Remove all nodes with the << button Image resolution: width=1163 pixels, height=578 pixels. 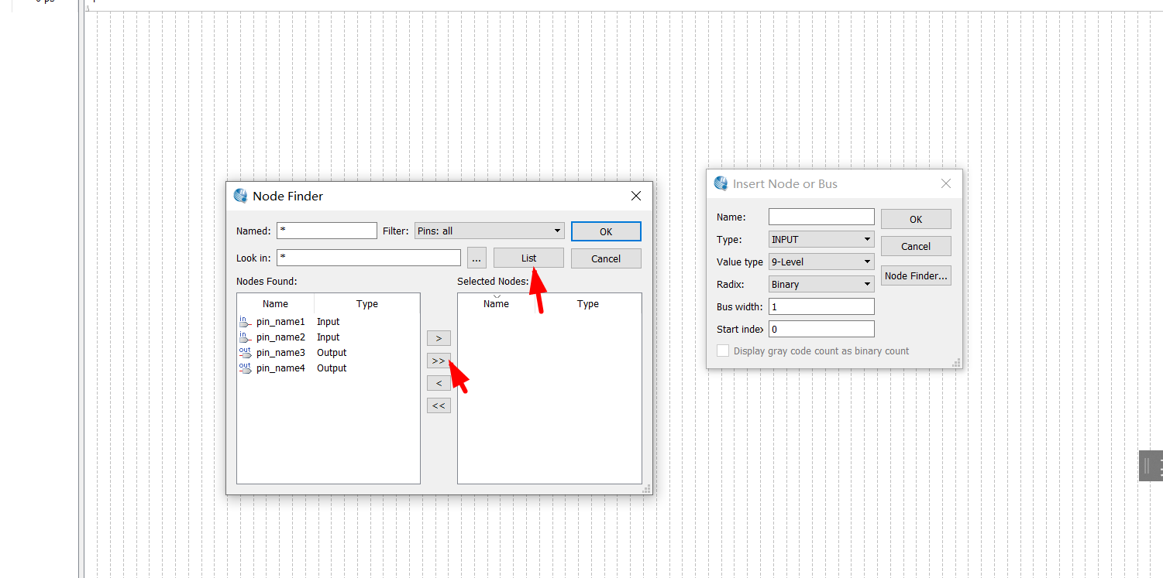click(x=439, y=405)
